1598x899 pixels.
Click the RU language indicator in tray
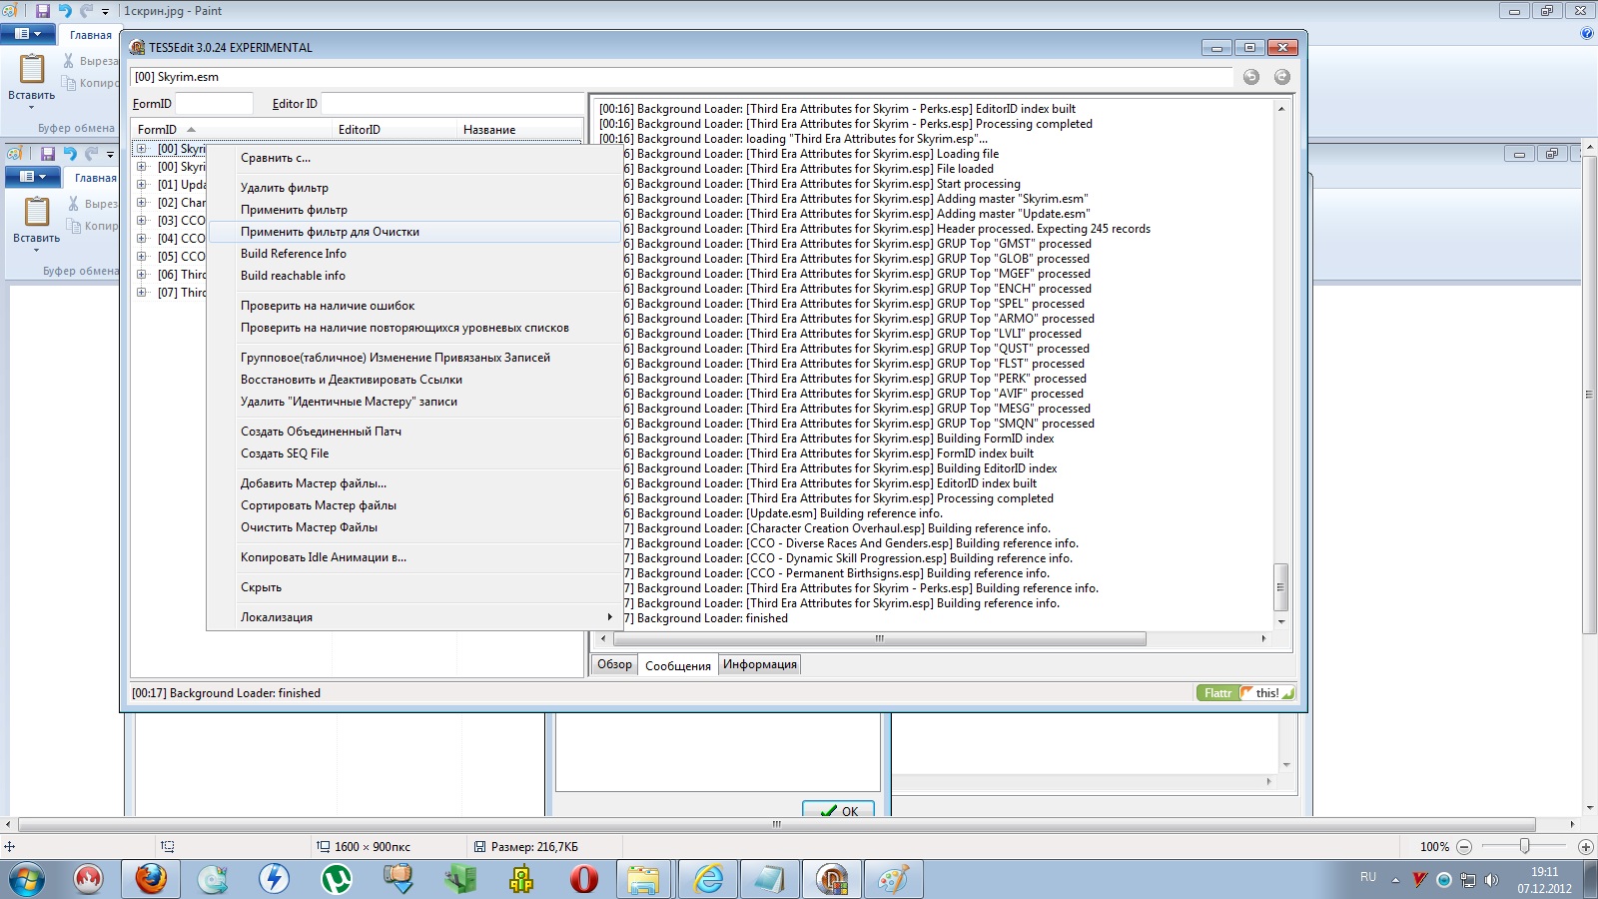(x=1368, y=877)
